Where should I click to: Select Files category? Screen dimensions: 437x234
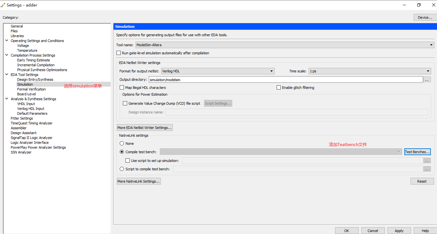(x=14, y=31)
